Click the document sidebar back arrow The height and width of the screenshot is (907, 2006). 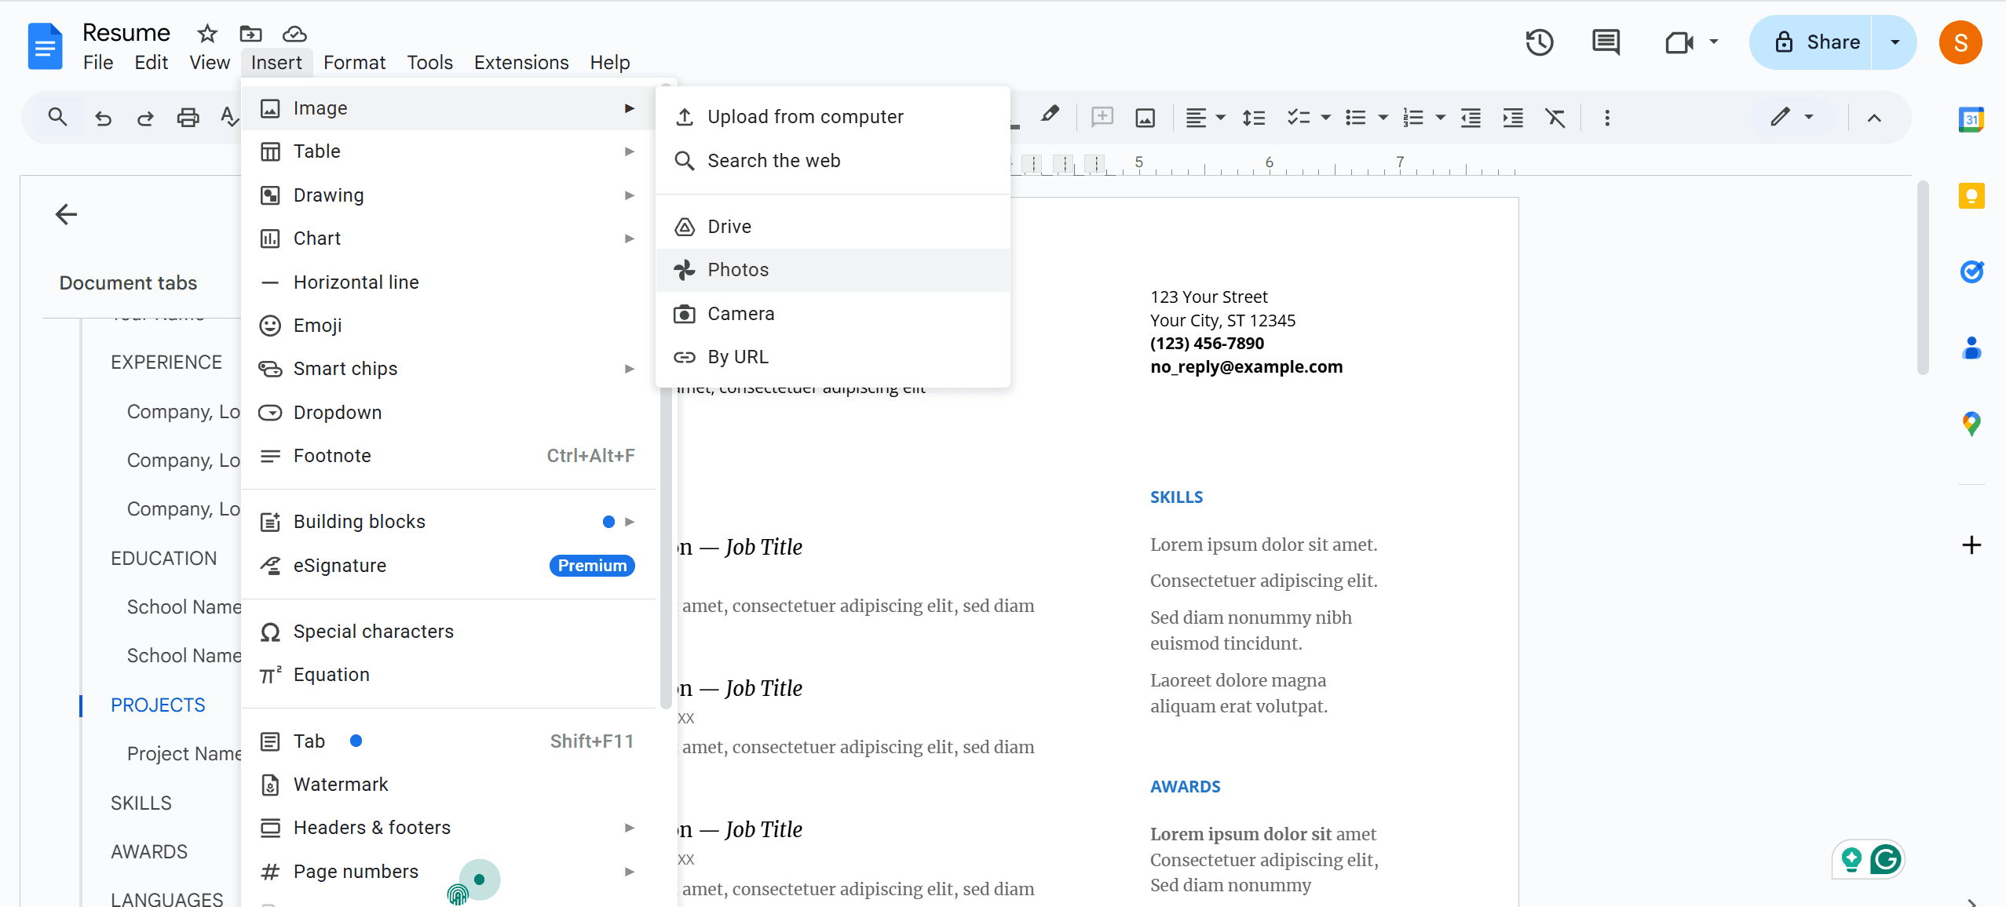click(65, 213)
